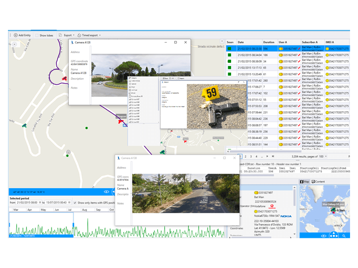Screen dimensions: 358x268
Task: Click the right handle of the timeline selection
Action: [73, 225]
